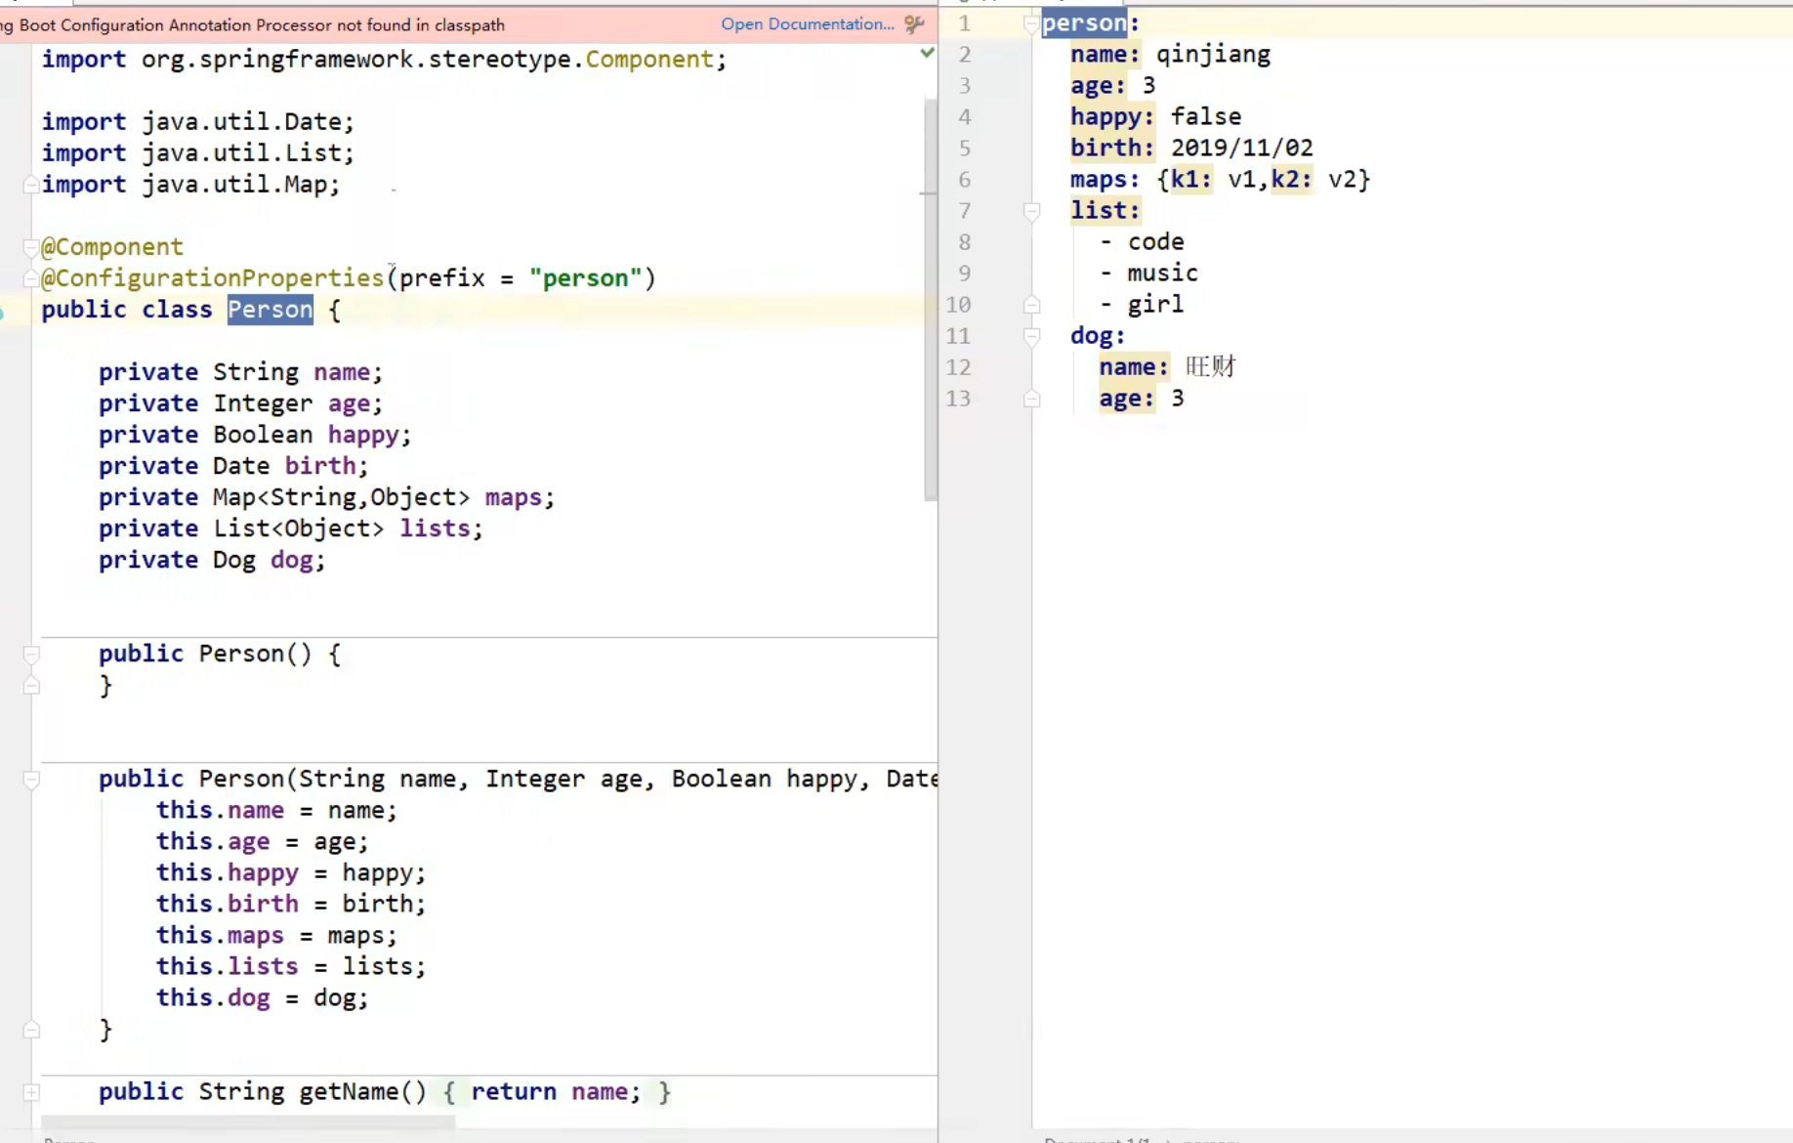Collapse the 'list:' block in YAML
The image size is (1793, 1143).
click(1031, 211)
